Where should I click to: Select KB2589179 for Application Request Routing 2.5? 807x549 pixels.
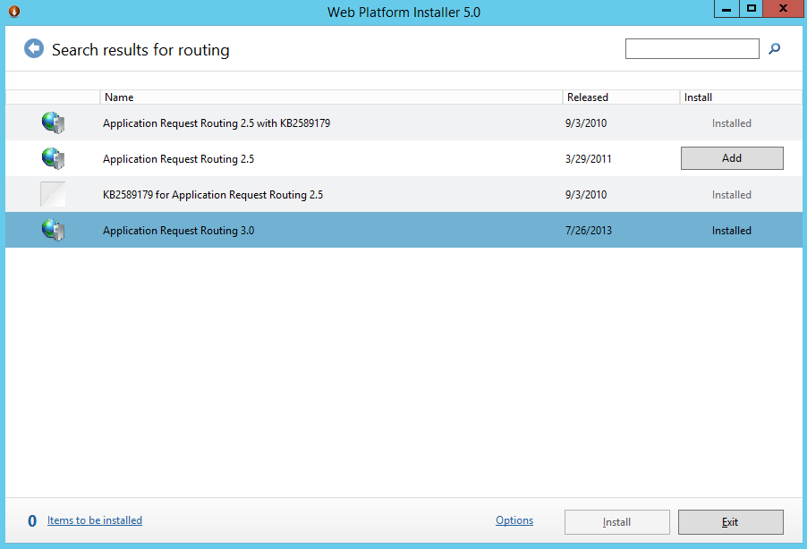pyautogui.click(x=213, y=195)
